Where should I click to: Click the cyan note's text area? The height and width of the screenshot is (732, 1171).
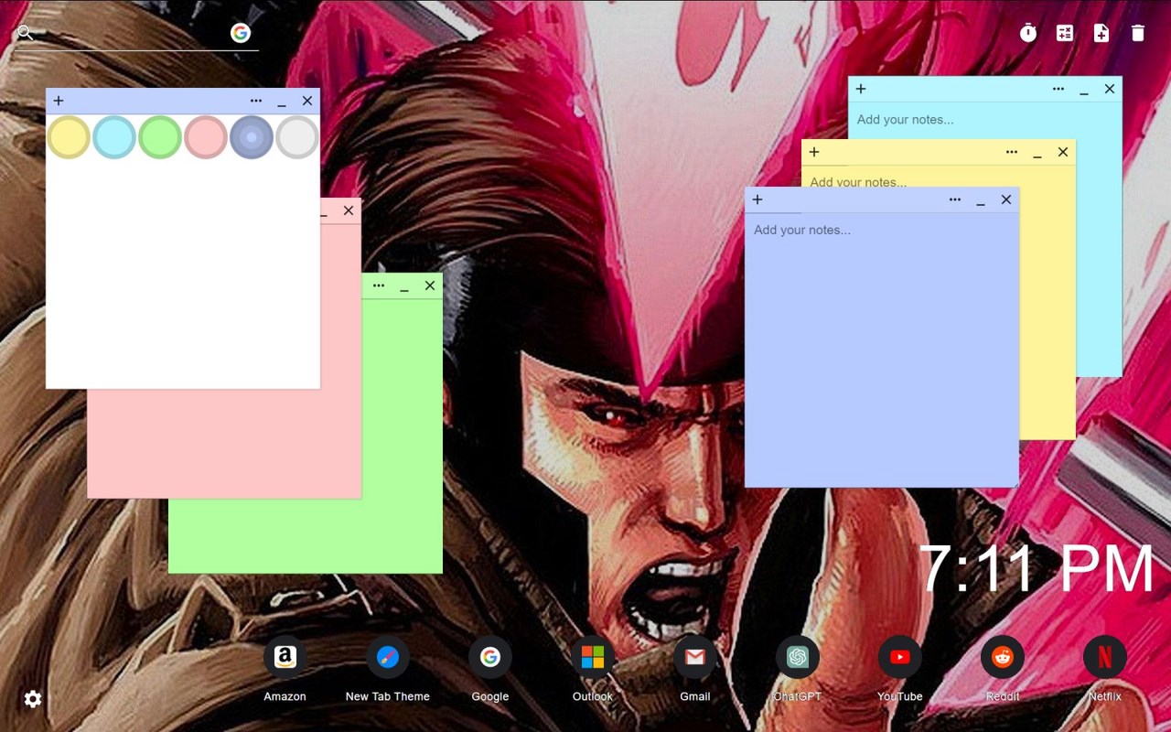click(984, 120)
